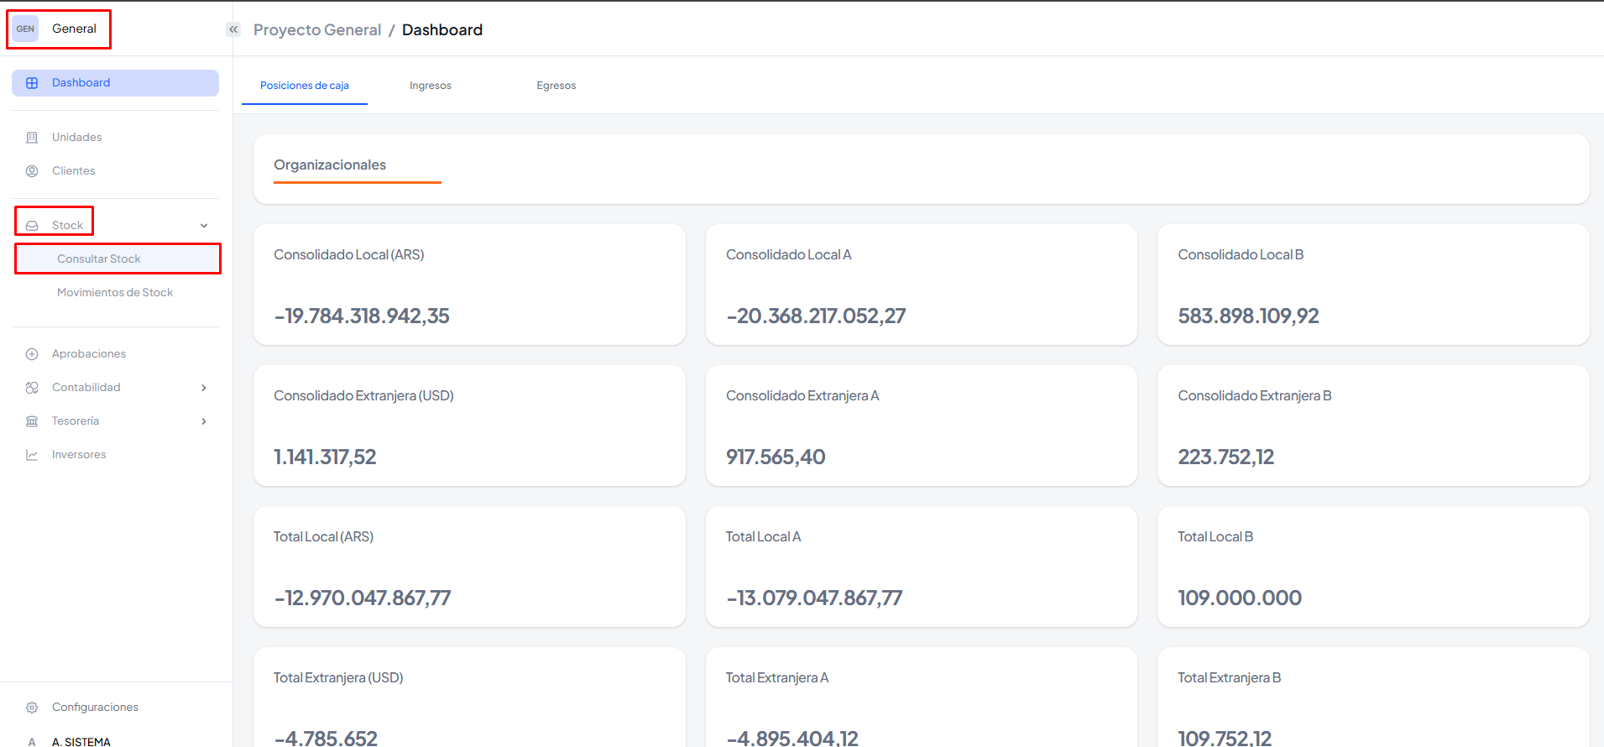Image resolution: width=1604 pixels, height=747 pixels.
Task: Click the Aprobaciones circle-plus icon
Action: click(32, 354)
